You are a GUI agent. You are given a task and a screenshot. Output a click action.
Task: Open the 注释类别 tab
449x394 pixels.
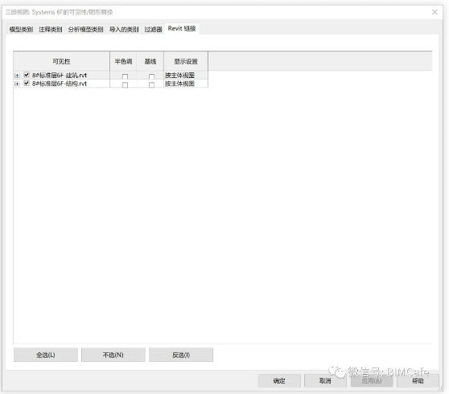point(51,29)
